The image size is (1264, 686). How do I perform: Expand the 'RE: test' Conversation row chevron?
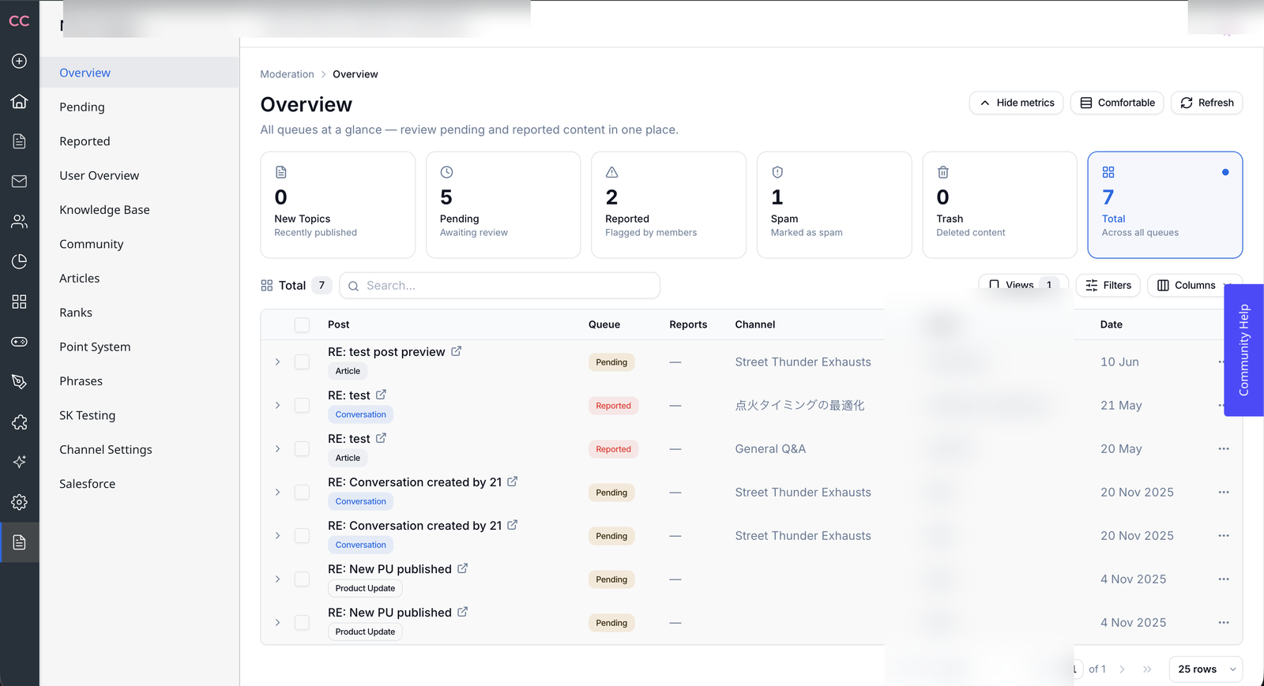pyautogui.click(x=277, y=405)
